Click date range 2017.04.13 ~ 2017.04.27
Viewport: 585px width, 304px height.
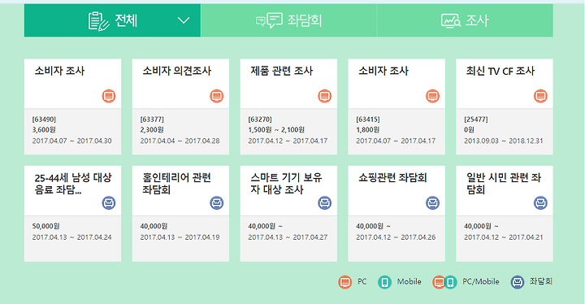(x=288, y=237)
